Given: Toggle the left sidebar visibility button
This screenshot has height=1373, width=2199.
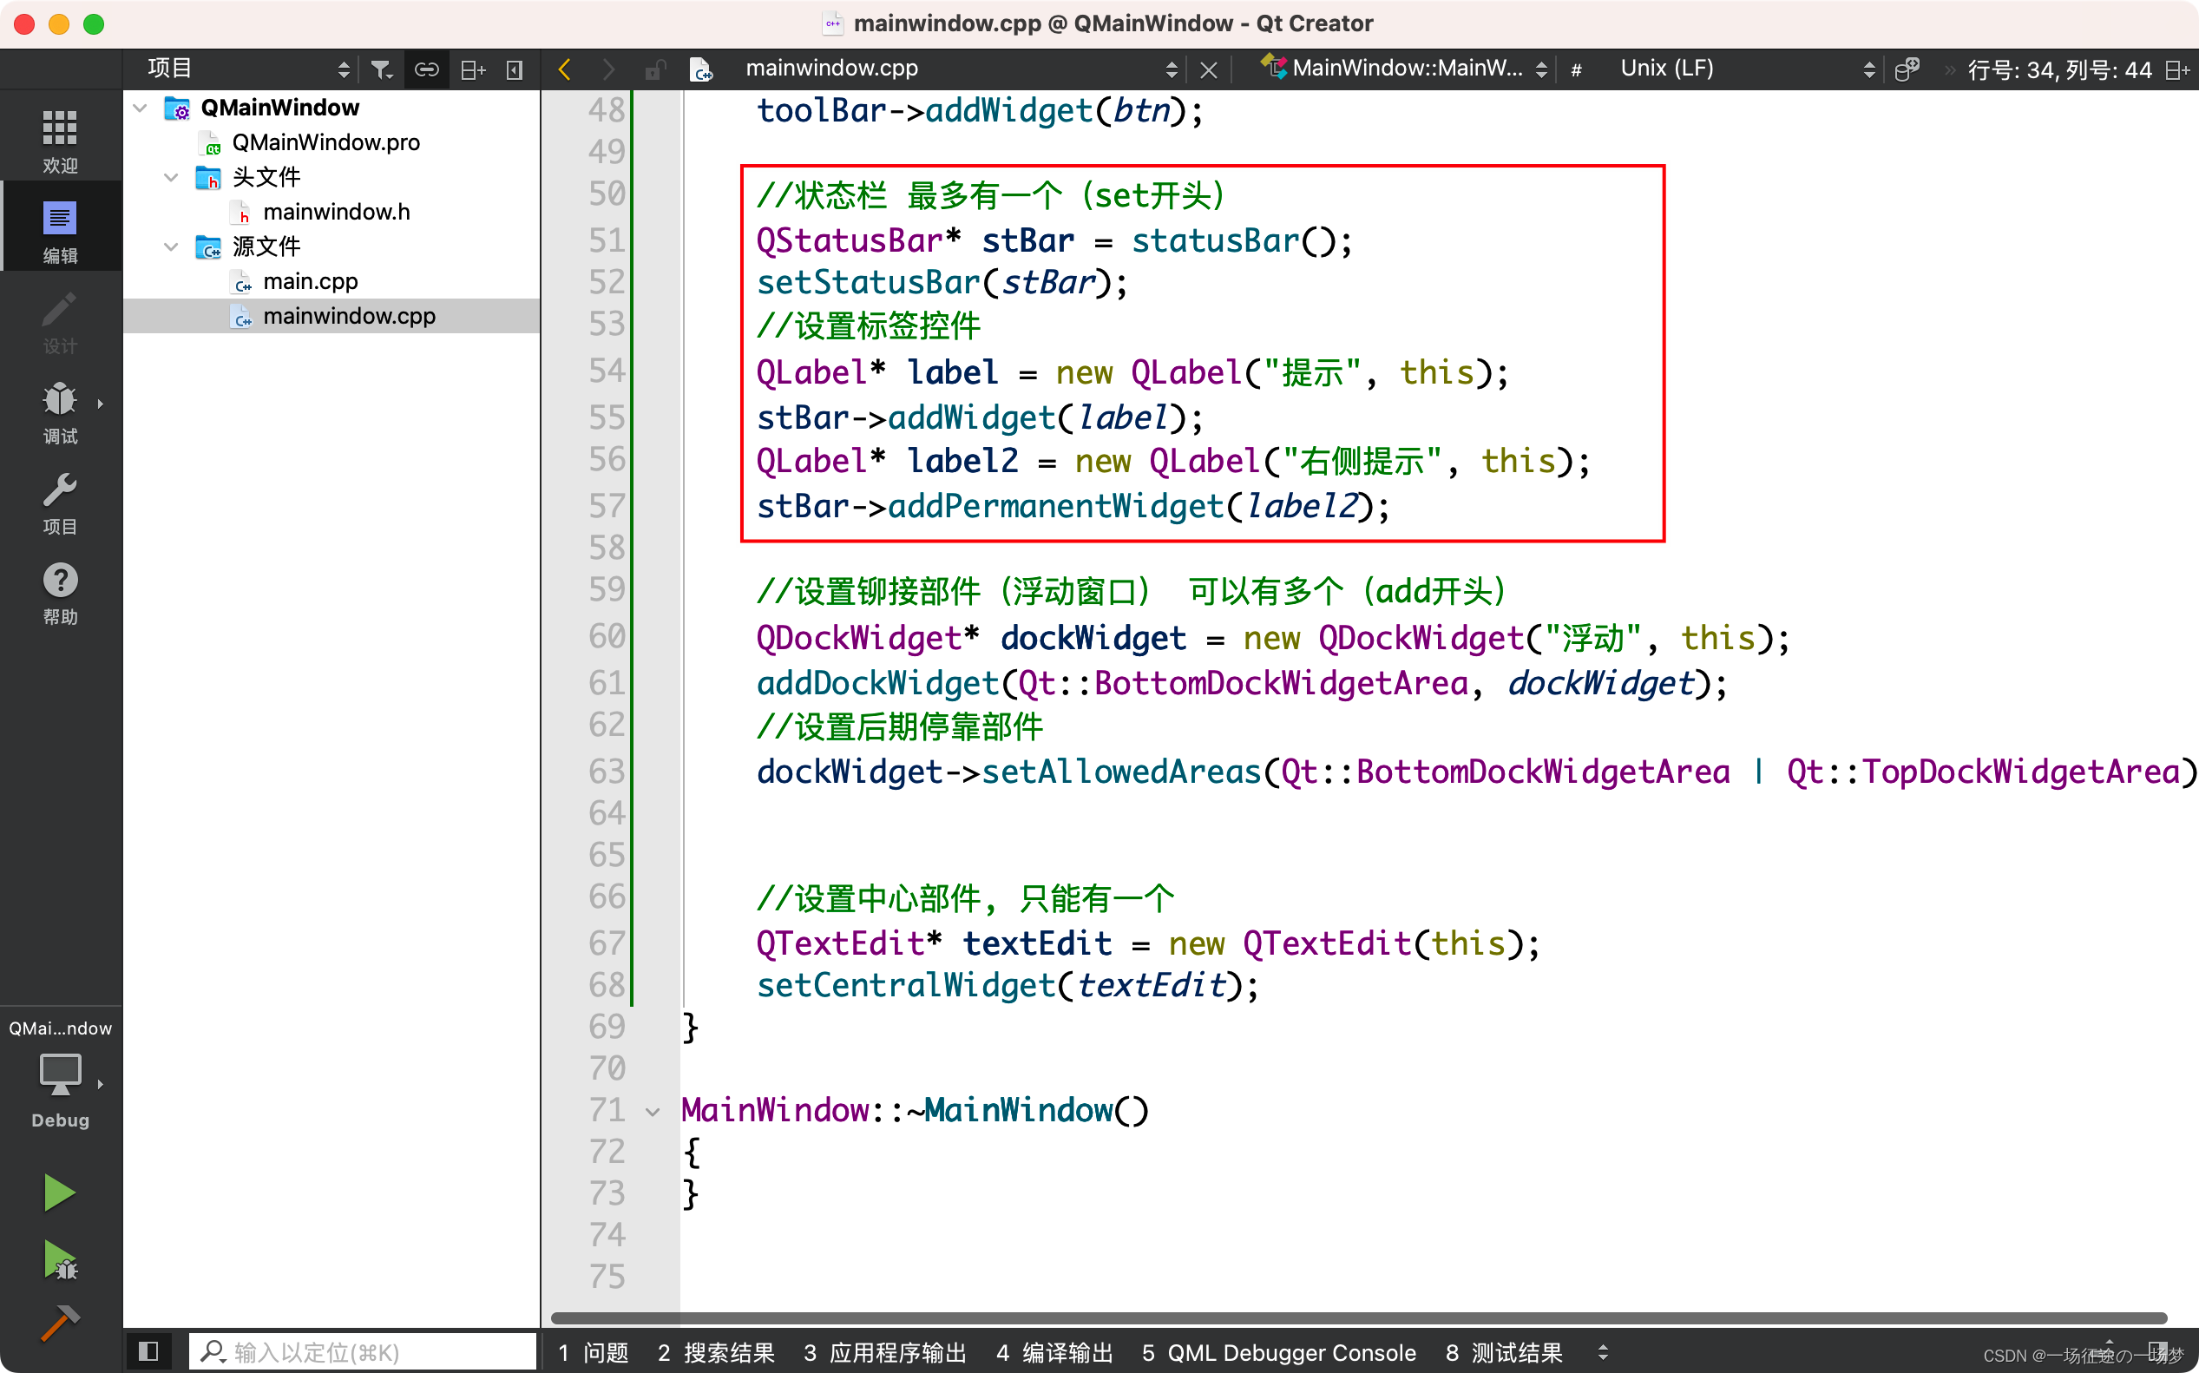Looking at the screenshot, I should click(x=149, y=1351).
